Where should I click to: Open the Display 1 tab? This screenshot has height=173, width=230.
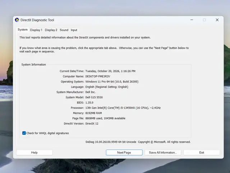click(36, 30)
